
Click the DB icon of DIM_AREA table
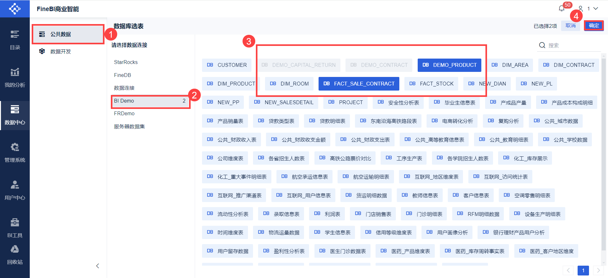coord(495,65)
